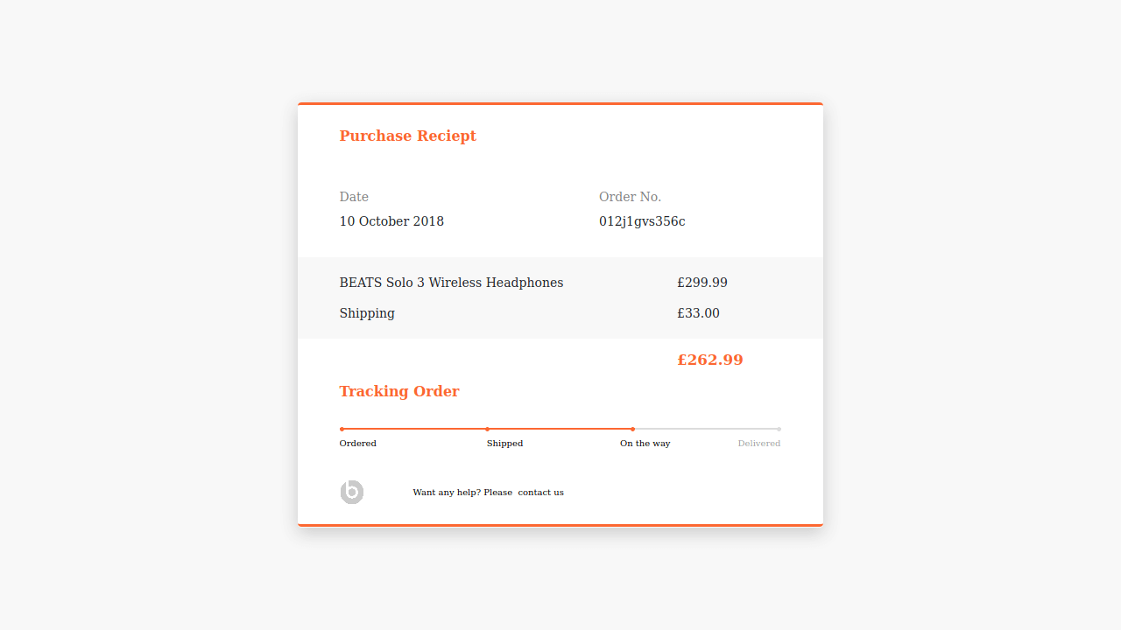
Task: Click the BEATS Solo 3 Wireless Headphones row
Action: 451,282
